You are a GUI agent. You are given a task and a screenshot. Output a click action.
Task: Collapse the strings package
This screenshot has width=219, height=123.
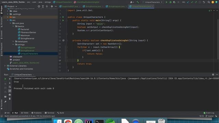[x=13, y=45]
